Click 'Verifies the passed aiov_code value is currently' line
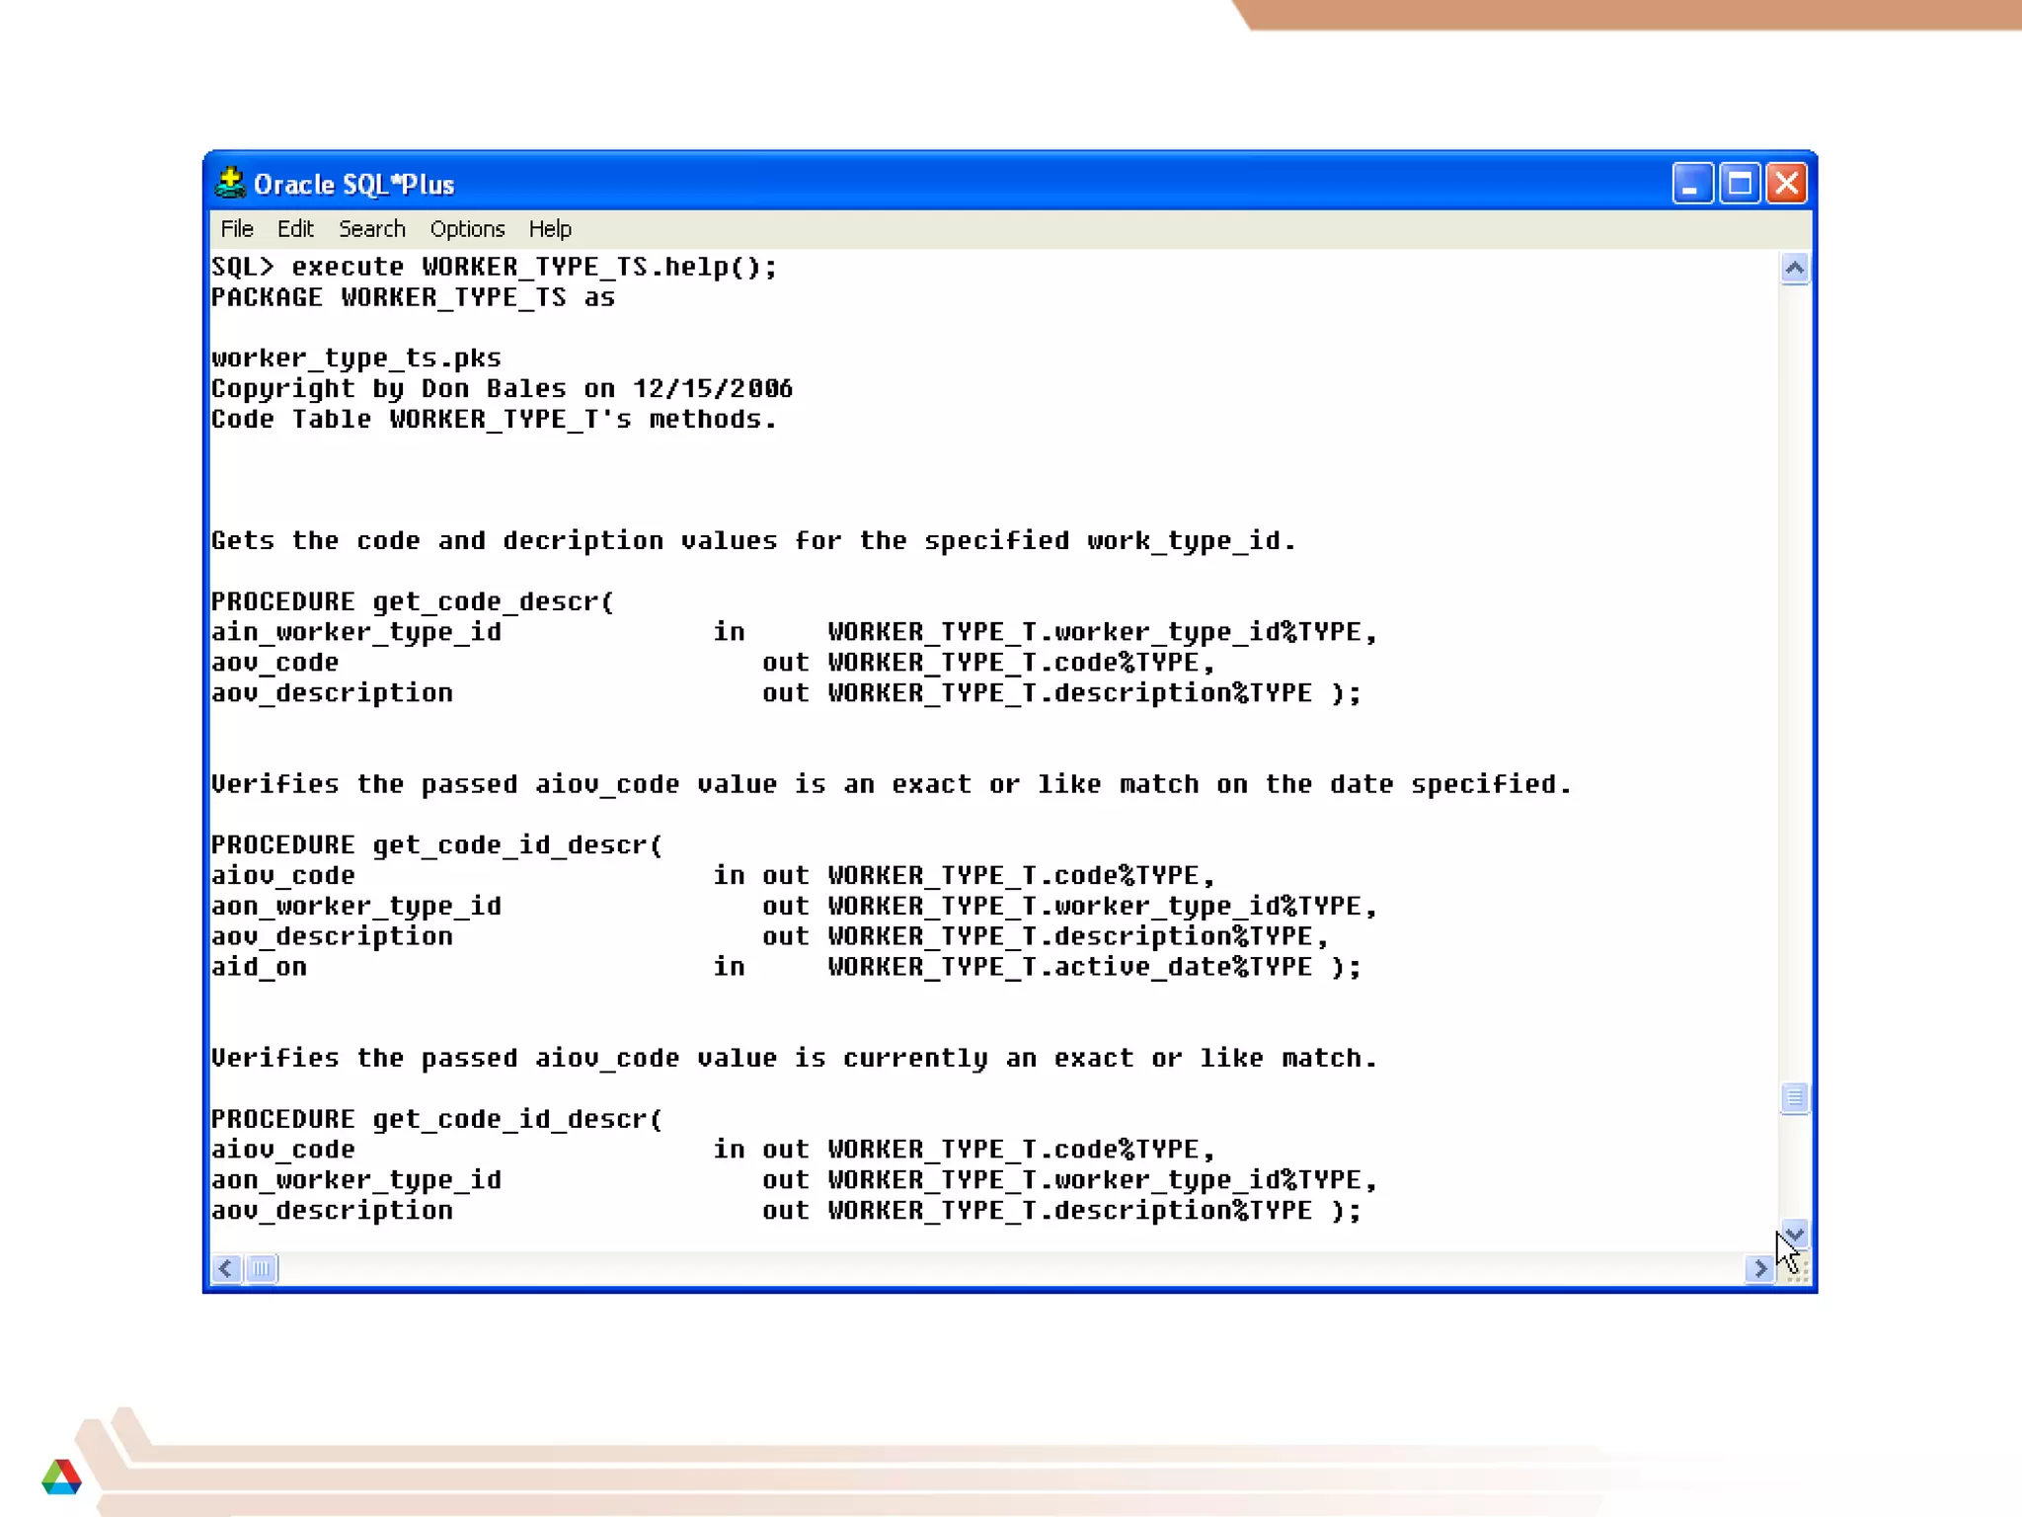This screenshot has width=2022, height=1517. (794, 1059)
